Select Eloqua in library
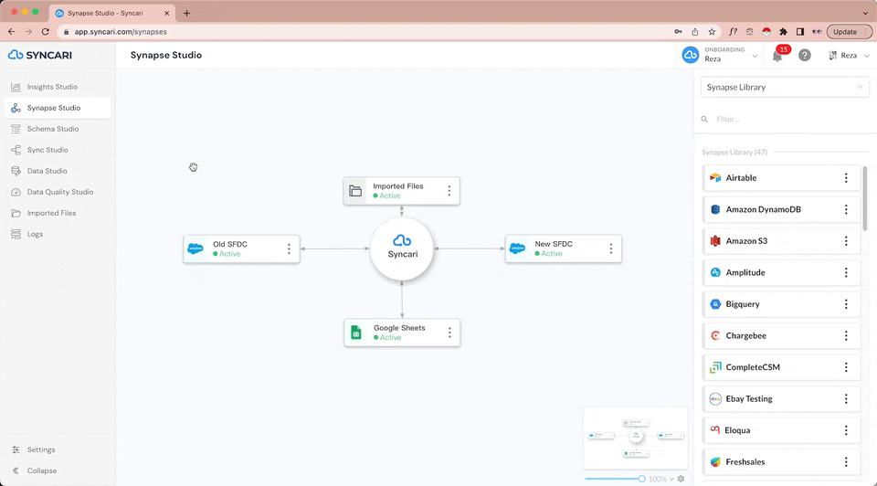 tap(781, 430)
